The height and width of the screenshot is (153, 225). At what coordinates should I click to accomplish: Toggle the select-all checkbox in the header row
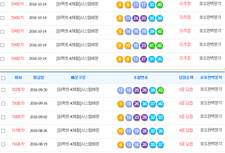[3, 78]
